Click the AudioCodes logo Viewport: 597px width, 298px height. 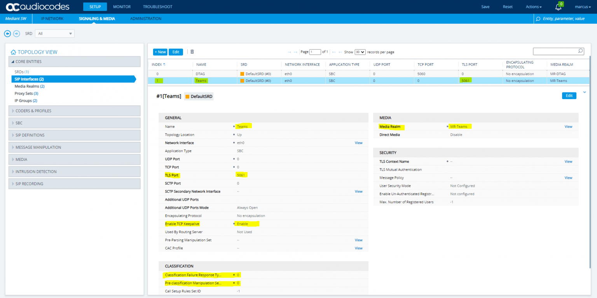[37, 7]
